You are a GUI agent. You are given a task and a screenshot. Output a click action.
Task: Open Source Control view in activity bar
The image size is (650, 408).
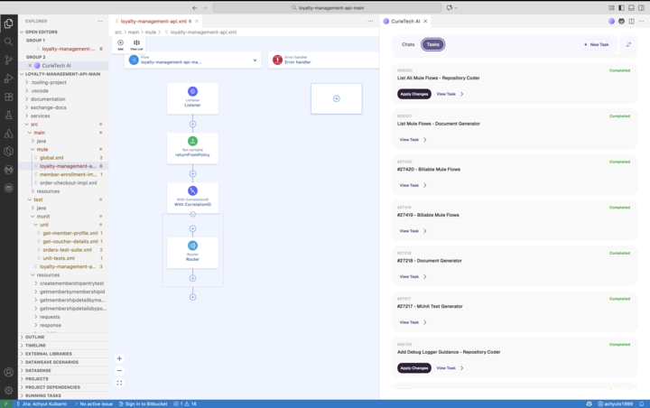click(9, 60)
